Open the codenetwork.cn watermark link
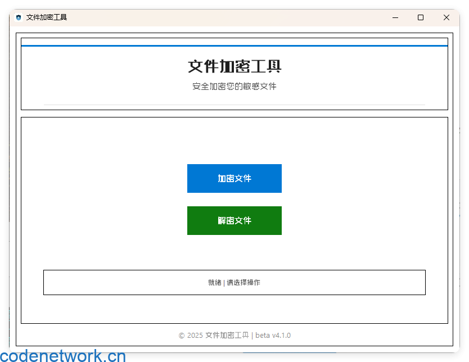Viewport: 469px width, 362px height. coord(62,355)
